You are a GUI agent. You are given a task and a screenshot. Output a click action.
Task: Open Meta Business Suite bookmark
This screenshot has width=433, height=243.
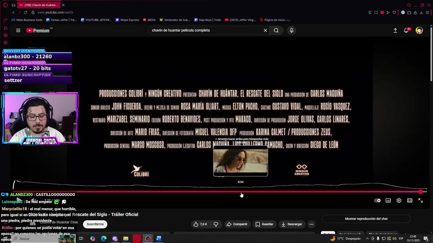pyautogui.click(x=27, y=20)
